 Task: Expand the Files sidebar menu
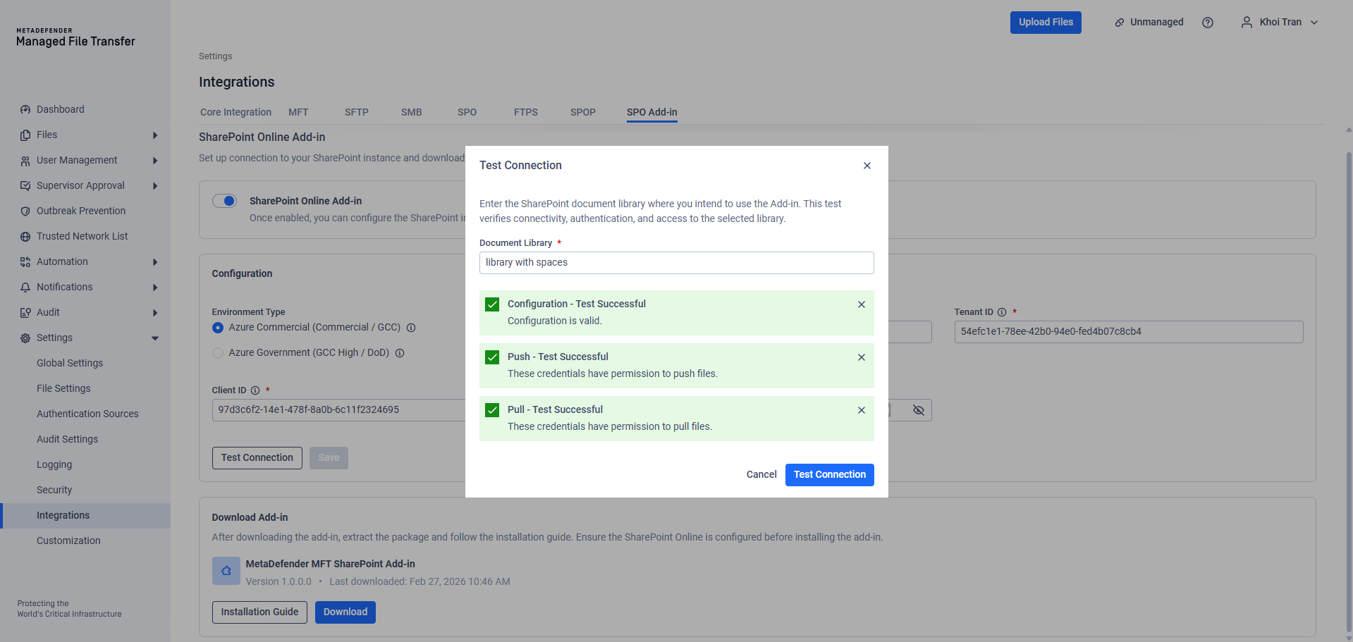coord(154,135)
